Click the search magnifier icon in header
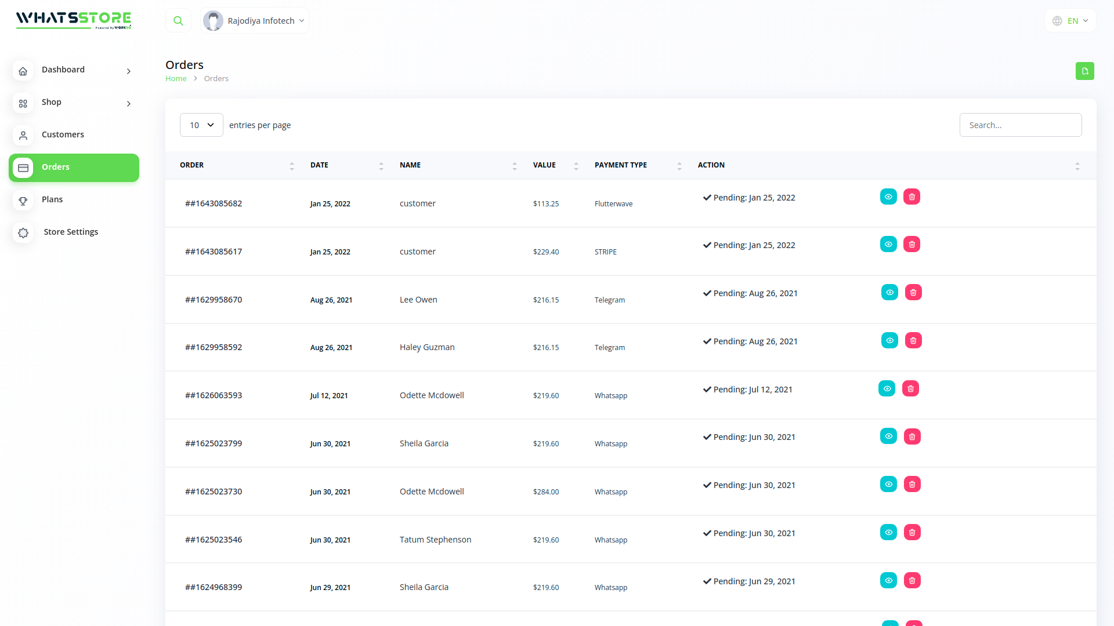The height and width of the screenshot is (626, 1114). point(178,21)
